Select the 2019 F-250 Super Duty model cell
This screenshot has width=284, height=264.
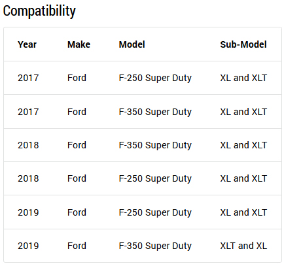(x=155, y=212)
